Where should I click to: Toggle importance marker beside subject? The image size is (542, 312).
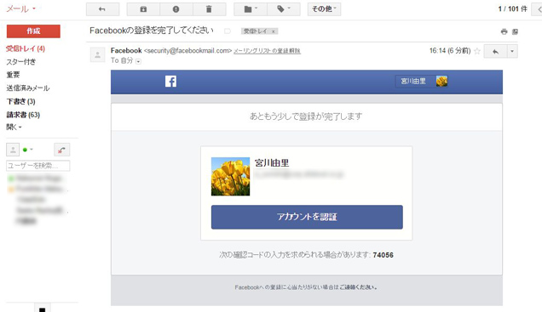point(227,31)
